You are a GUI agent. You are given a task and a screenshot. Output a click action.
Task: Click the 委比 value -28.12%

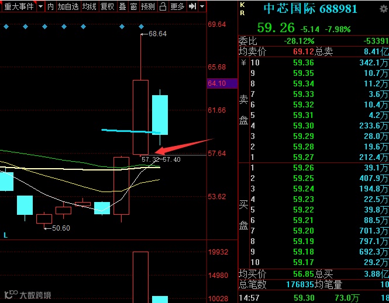coord(299,41)
